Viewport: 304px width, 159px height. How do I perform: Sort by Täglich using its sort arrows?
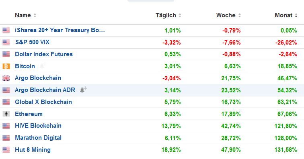tap(180, 15)
